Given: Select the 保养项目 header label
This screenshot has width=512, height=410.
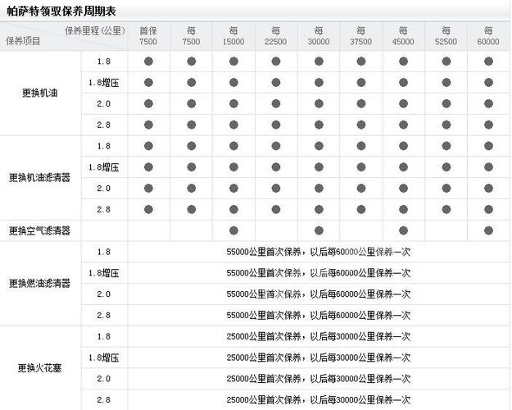Looking at the screenshot, I should click(x=23, y=41).
